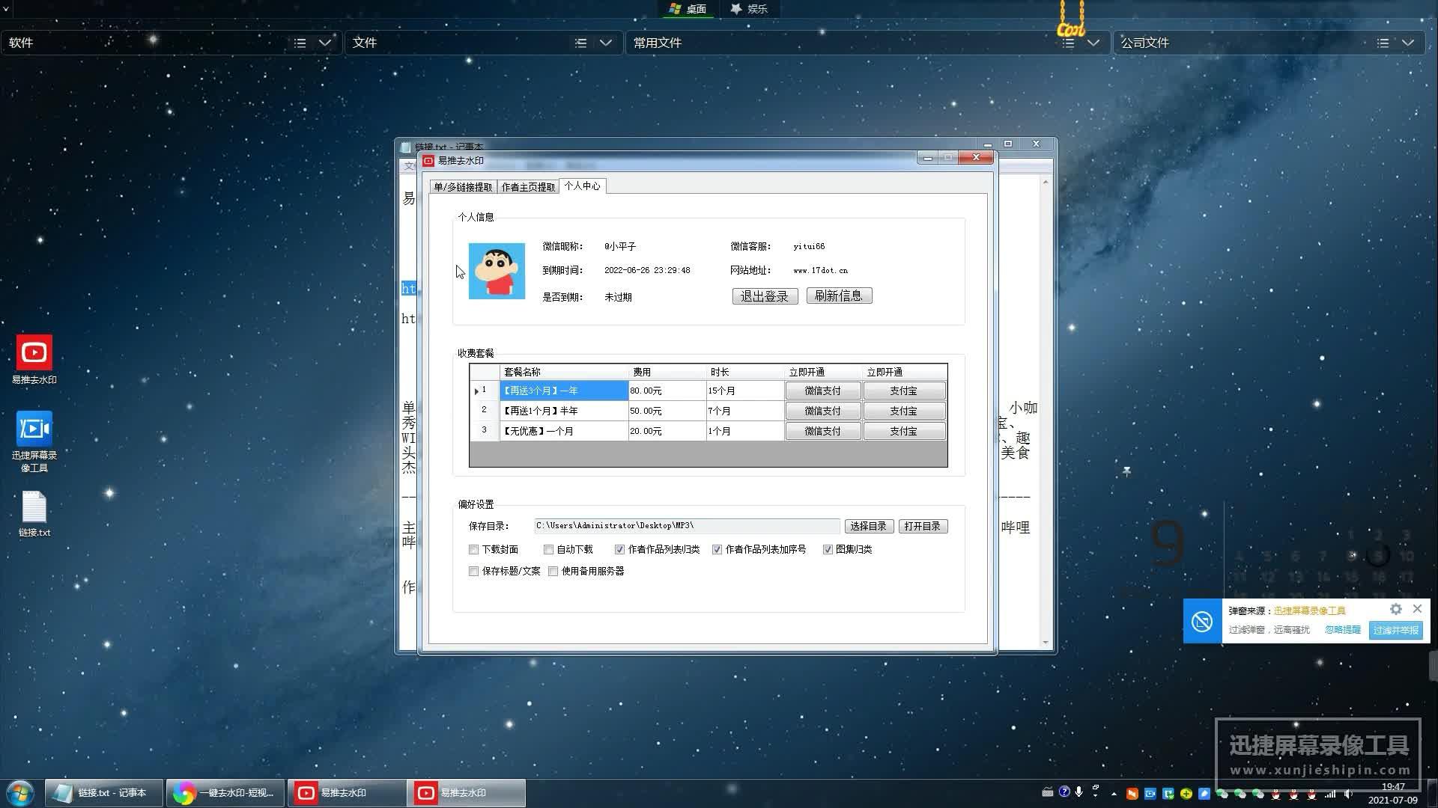
Task: Open taskbar clock showing 19:47
Action: point(1393,793)
